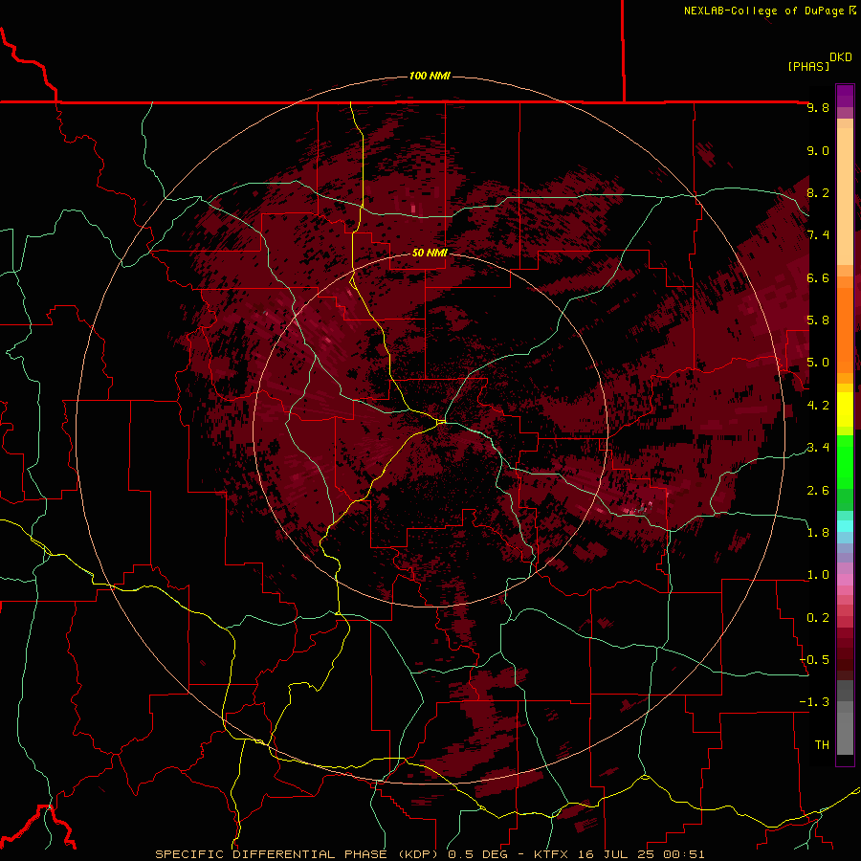This screenshot has width=861, height=861.
Task: Select the -0.5 legend value
Action: 814,660
